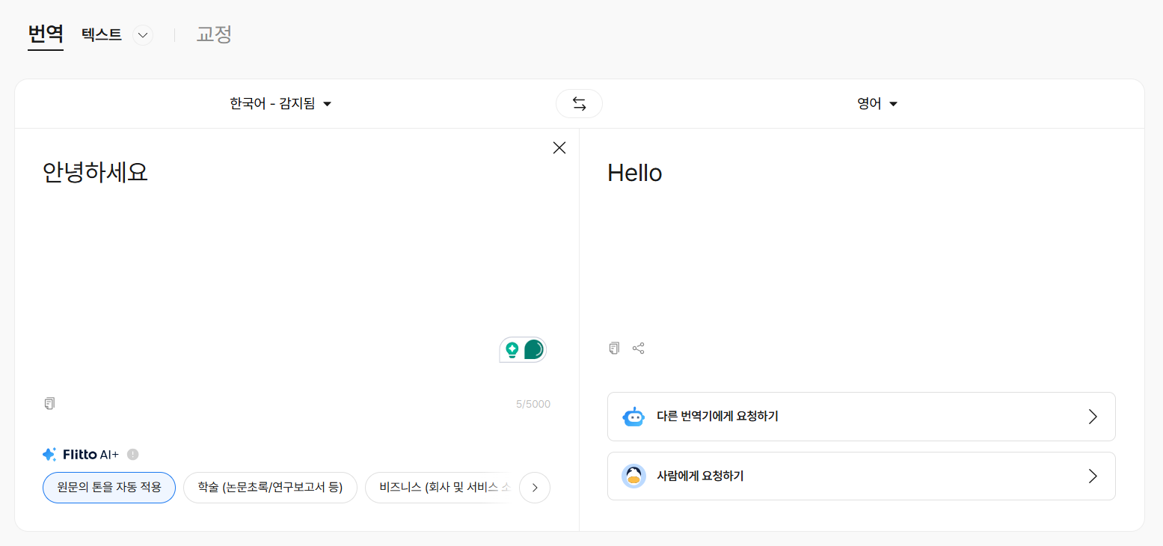Copy the translated Hello result
1163x546 pixels.
614,348
